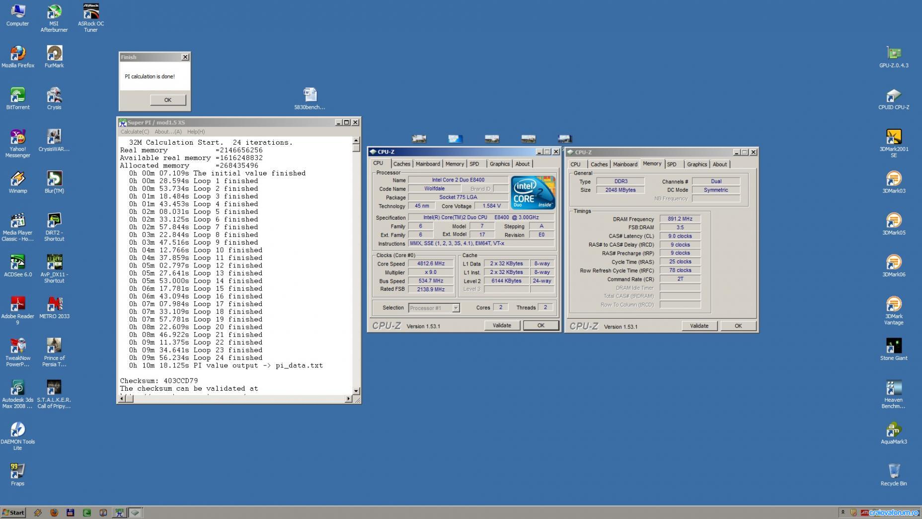Screen dimensions: 922x519
Task: Switch to Caches tab in left CPU-Z
Action: coord(401,164)
